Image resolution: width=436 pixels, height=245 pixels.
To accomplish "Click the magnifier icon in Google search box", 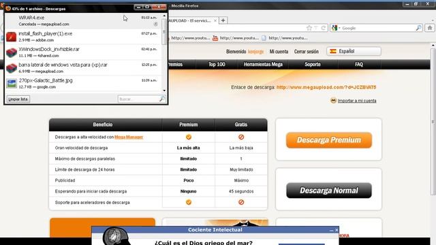I will coord(419,28).
